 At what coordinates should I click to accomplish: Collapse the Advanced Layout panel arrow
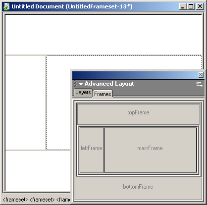tap(81, 84)
